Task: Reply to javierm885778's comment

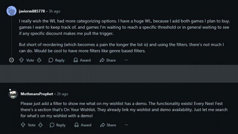Action: click(x=56, y=60)
